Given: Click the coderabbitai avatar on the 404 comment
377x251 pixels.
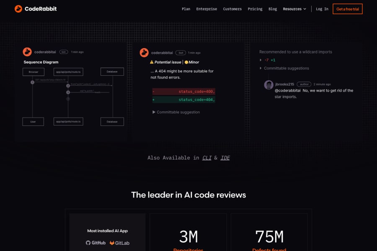Looking at the screenshot, I should [144, 53].
